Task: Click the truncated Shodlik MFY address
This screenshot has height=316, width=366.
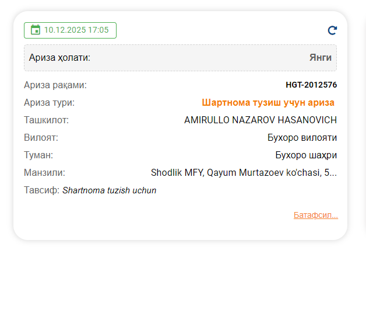Action: pos(244,173)
